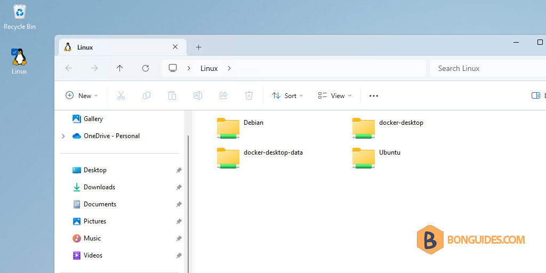Open the View dropdown

click(335, 95)
